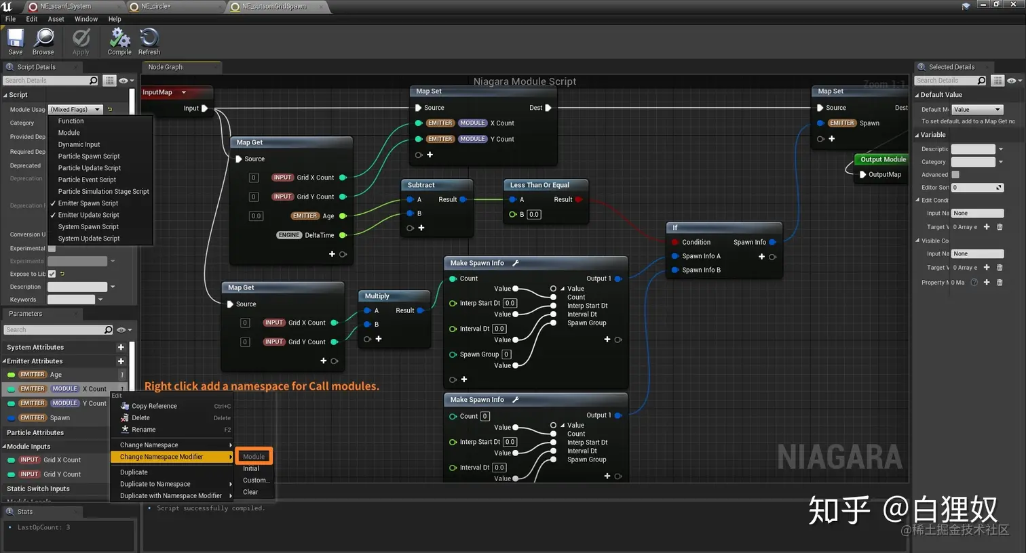This screenshot has height=553, width=1026.
Task: Add element to Visible Condition Target Values
Action: coord(987,268)
